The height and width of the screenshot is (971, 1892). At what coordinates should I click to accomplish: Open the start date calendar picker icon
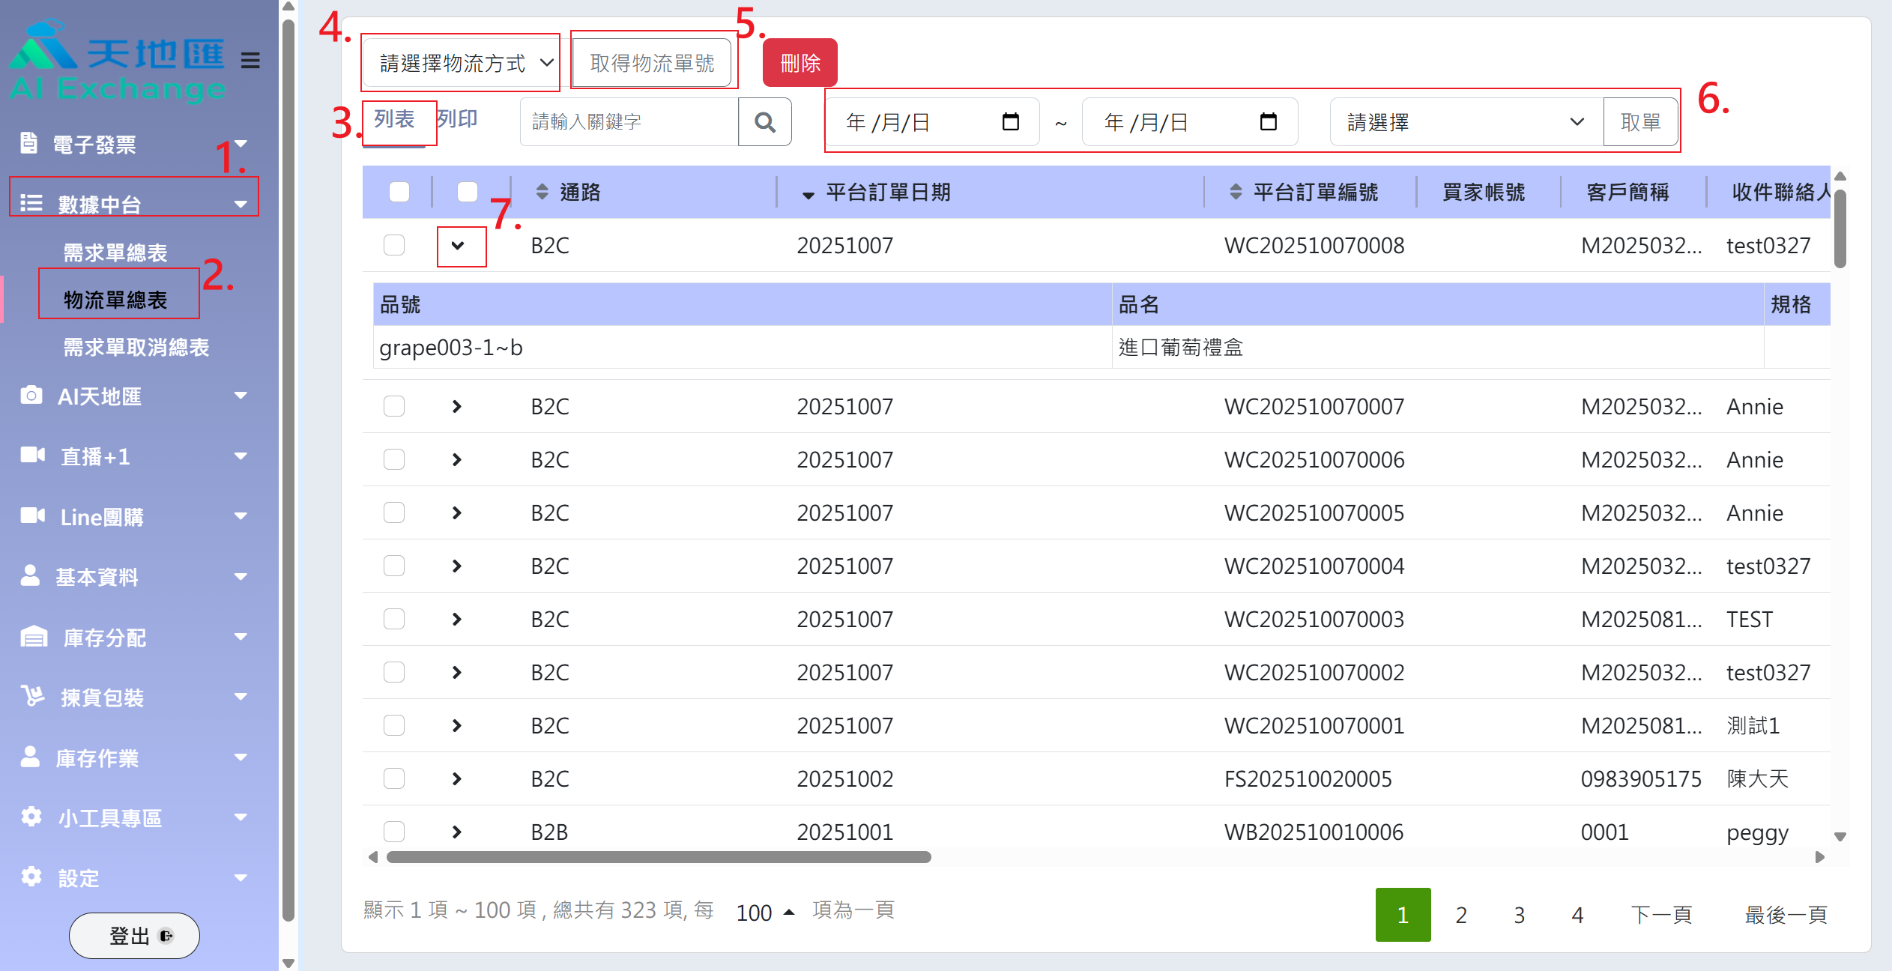click(x=1010, y=122)
